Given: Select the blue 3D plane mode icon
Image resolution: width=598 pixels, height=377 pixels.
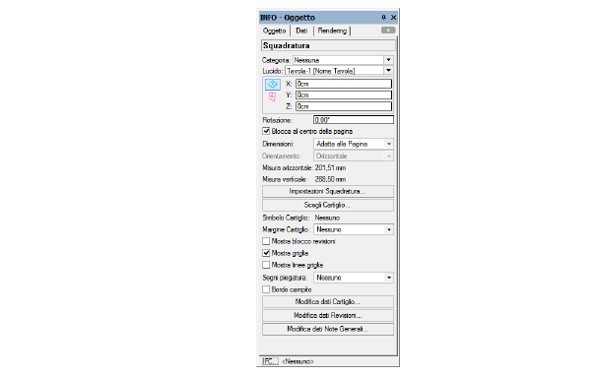Looking at the screenshot, I should click(273, 85).
